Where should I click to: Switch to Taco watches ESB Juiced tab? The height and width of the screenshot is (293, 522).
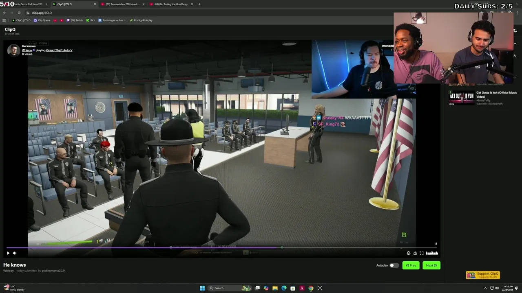point(122,4)
